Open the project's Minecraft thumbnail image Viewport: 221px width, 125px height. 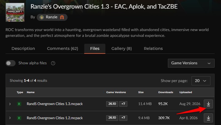point(15,12)
